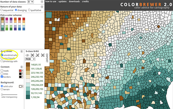This screenshot has height=109, width=173.
Task: Click the color transparency slider handle
Action: pyautogui.click(x=2, y=94)
